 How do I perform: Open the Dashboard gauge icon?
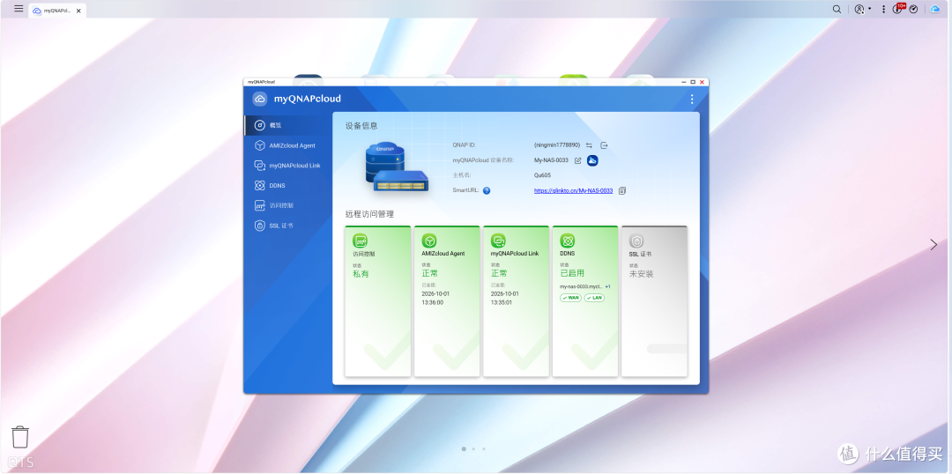tap(913, 9)
